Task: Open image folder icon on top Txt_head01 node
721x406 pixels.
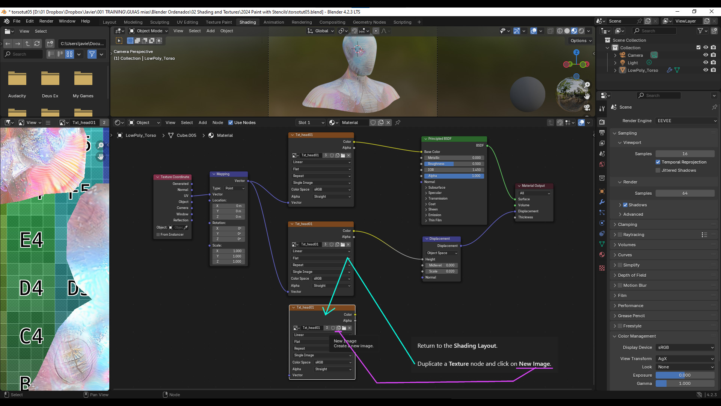Action: tap(343, 155)
